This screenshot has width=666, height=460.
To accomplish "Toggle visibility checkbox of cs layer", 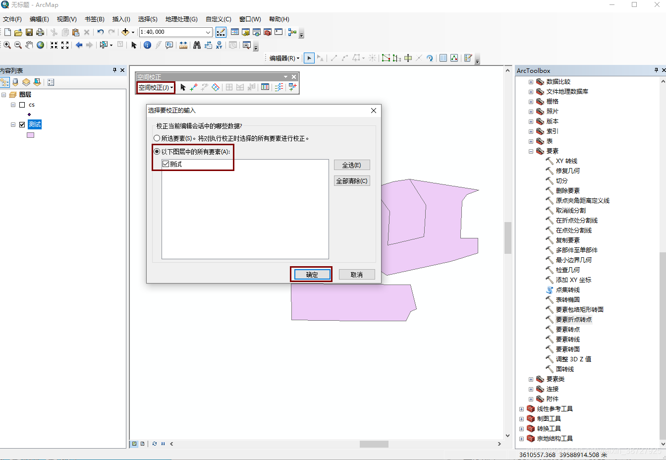I will 22,105.
